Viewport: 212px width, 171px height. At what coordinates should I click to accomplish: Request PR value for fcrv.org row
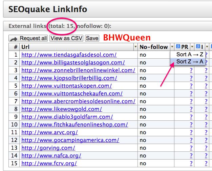(191, 164)
